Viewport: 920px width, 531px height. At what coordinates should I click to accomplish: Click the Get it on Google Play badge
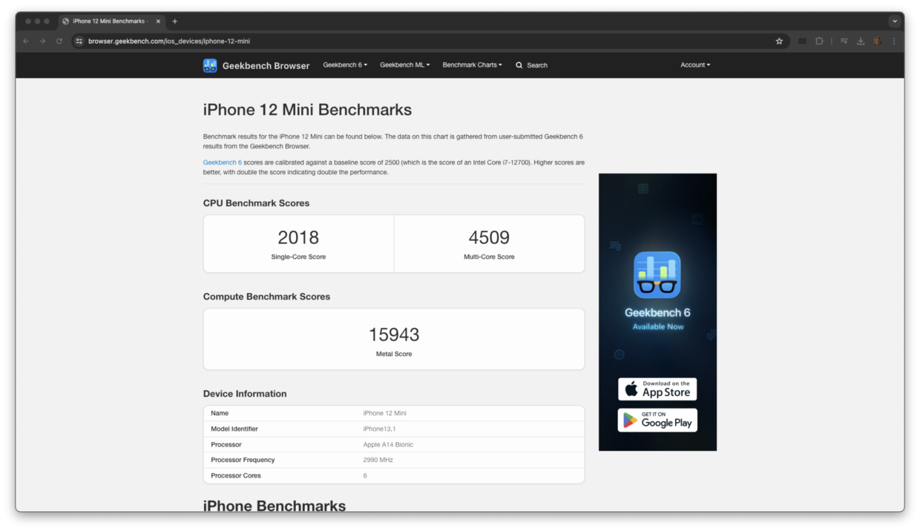pos(657,420)
